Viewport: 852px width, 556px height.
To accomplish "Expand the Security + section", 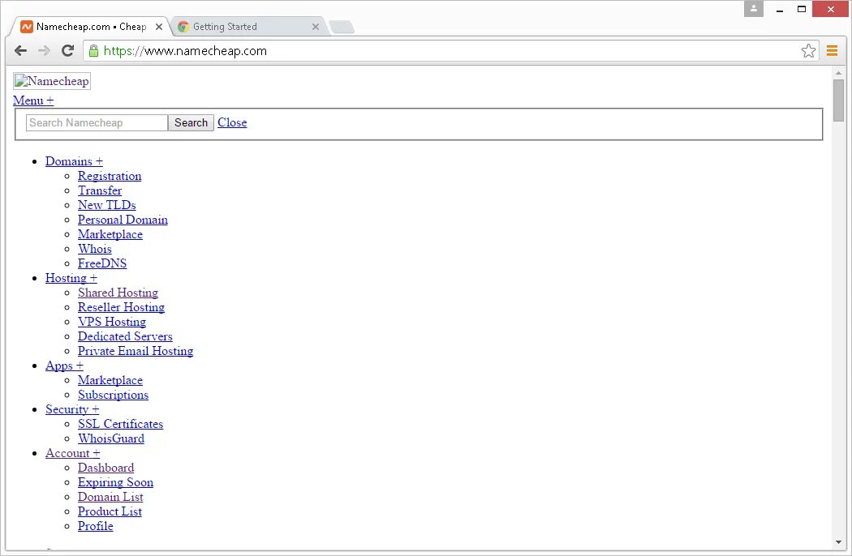I will pyautogui.click(x=72, y=409).
